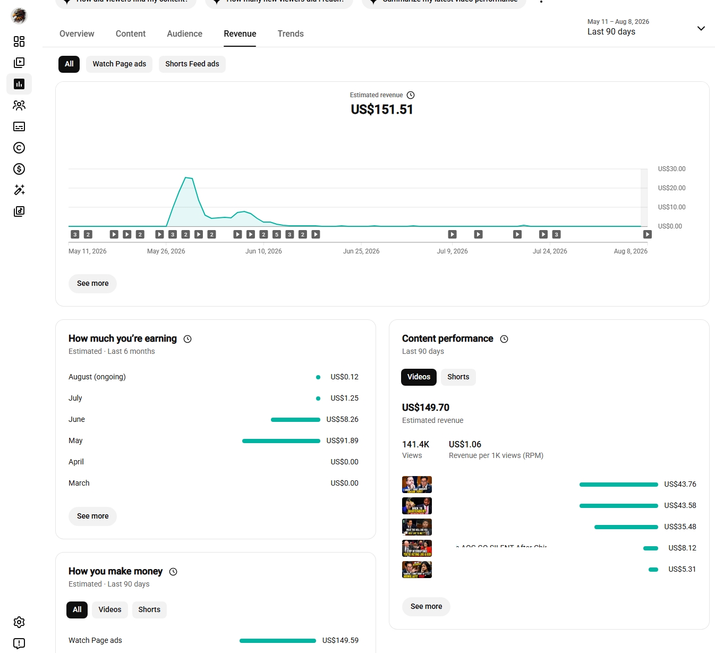
Task: Switch to the Trends tab
Action: coord(291,33)
